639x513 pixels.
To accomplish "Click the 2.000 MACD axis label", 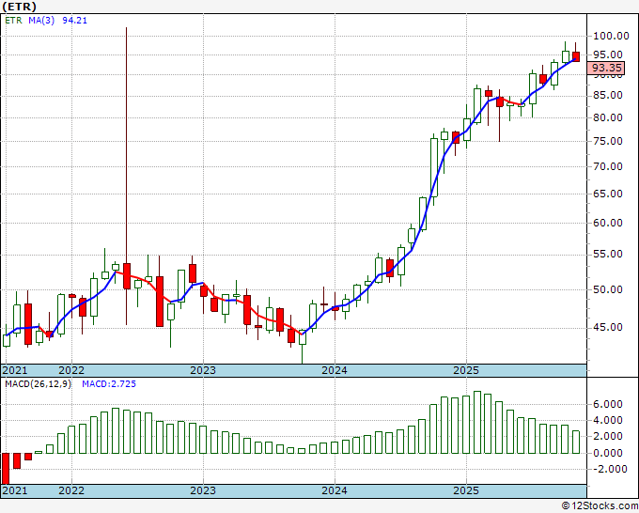I will 608,436.
